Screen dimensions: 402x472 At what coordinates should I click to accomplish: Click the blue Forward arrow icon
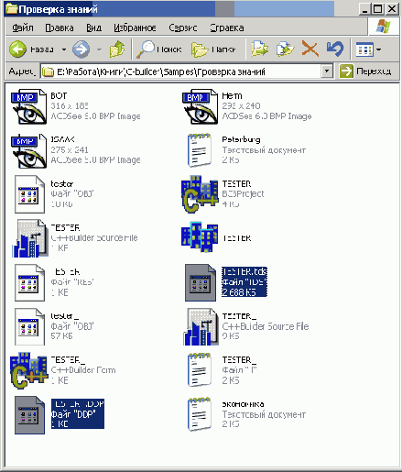pos(81,49)
